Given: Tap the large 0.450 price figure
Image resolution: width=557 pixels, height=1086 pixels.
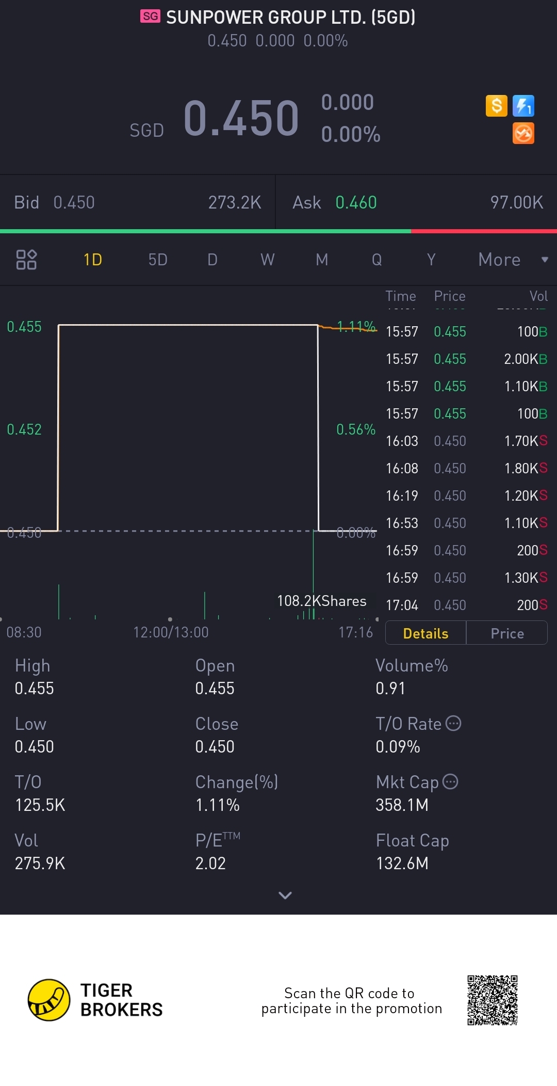Looking at the screenshot, I should tap(241, 118).
